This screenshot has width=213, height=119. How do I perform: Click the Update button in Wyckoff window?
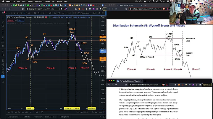tap(206, 85)
